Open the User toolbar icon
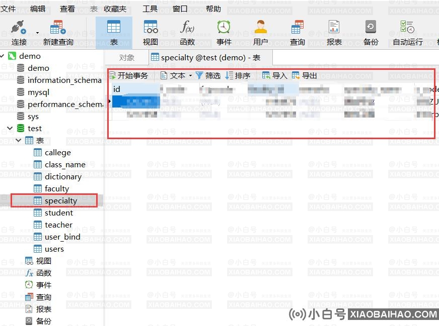The width and height of the screenshot is (439, 326). tap(260, 27)
